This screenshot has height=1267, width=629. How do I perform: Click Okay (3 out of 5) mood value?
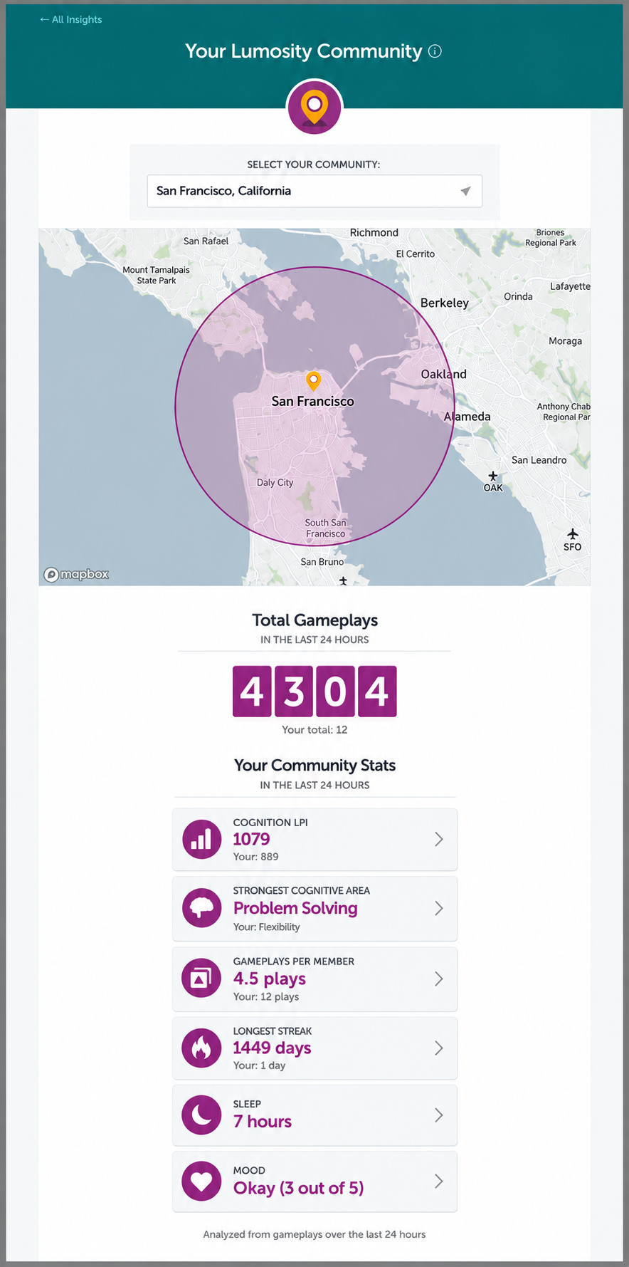[x=299, y=1188]
